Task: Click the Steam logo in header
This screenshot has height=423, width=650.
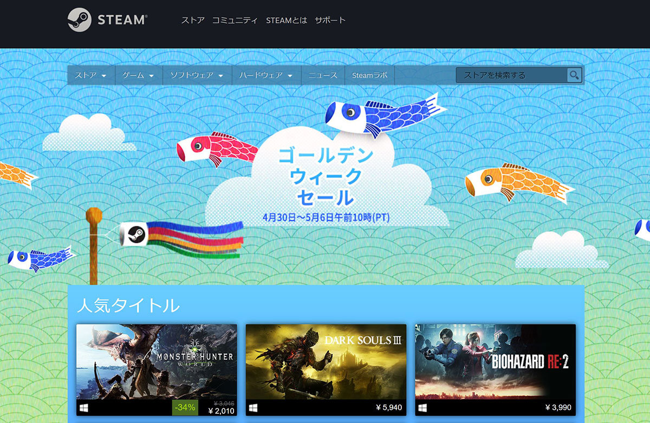Action: pos(107,20)
